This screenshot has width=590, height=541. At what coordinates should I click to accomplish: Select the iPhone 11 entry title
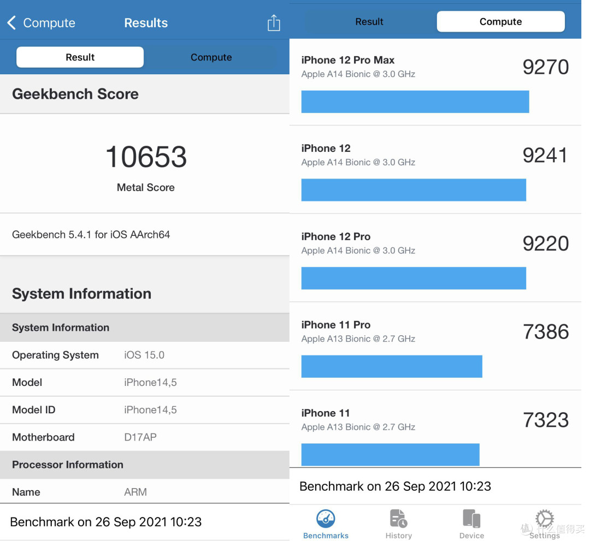click(x=326, y=413)
